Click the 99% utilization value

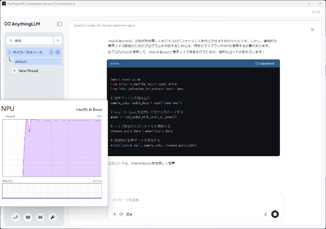point(99,116)
